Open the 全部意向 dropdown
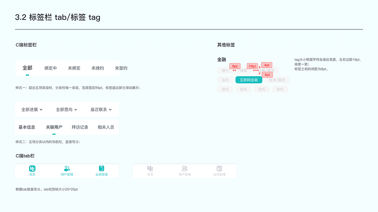This screenshot has width=378, height=212. click(x=66, y=109)
